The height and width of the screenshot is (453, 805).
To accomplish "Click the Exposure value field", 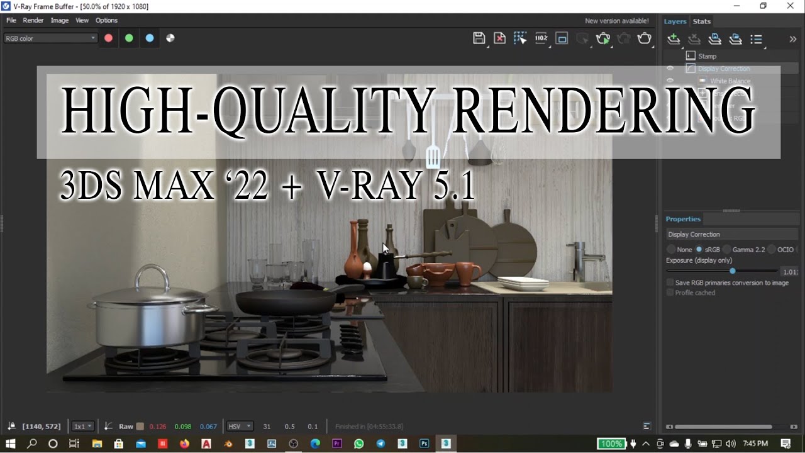I will (x=789, y=272).
